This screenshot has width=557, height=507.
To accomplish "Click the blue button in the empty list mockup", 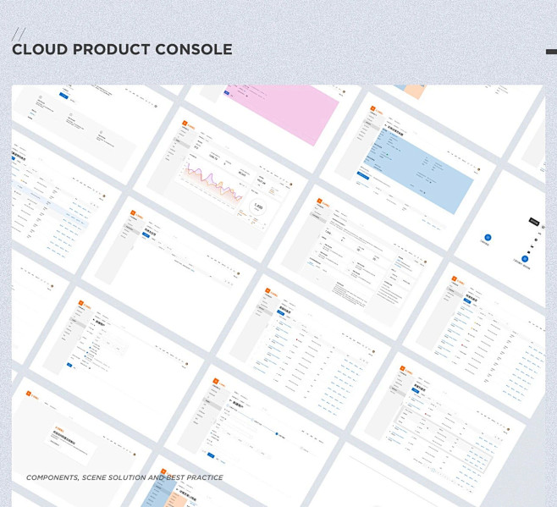I will (146, 234).
